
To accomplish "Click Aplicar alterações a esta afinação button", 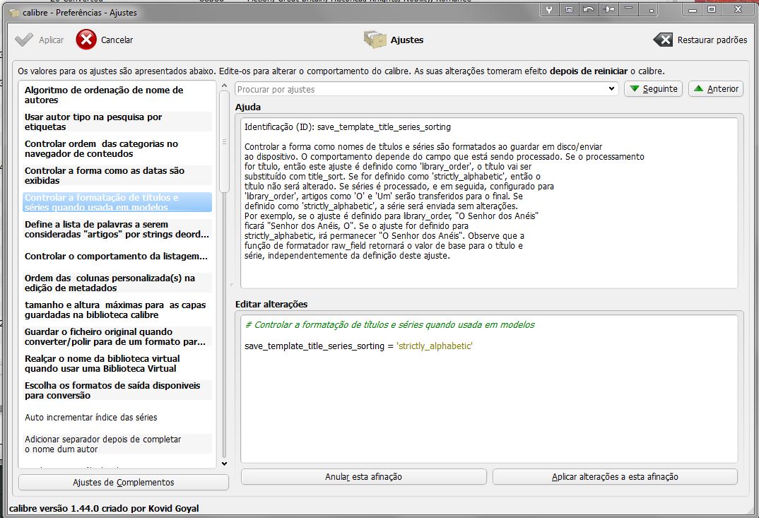I will [615, 477].
